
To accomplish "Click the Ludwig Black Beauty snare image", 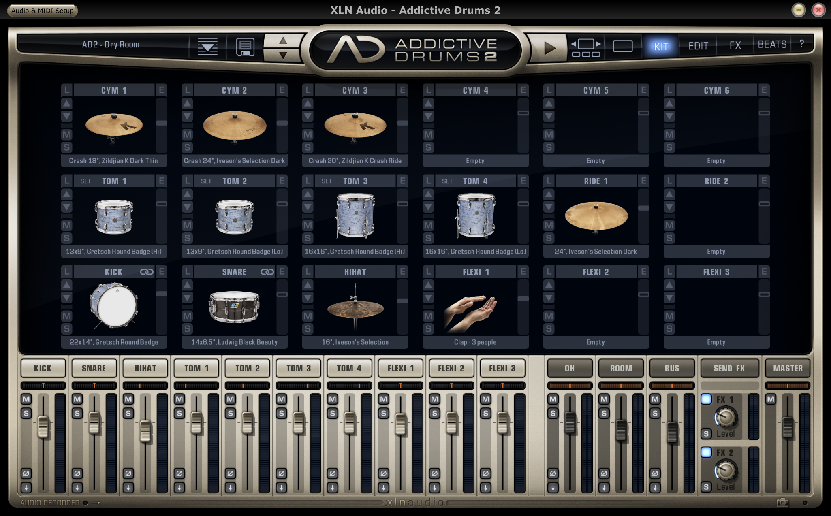I will [x=234, y=307].
